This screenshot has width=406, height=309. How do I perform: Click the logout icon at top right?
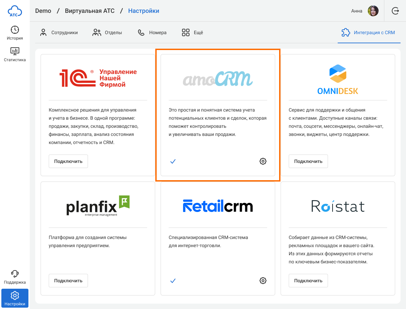click(395, 11)
